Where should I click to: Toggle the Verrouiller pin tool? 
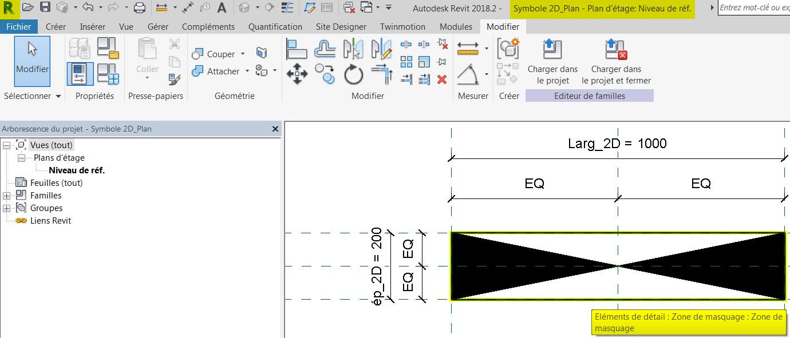pyautogui.click(x=442, y=61)
